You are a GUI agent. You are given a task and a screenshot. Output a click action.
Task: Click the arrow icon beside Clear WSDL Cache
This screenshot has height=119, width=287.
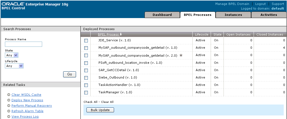pyautogui.click(x=8, y=95)
